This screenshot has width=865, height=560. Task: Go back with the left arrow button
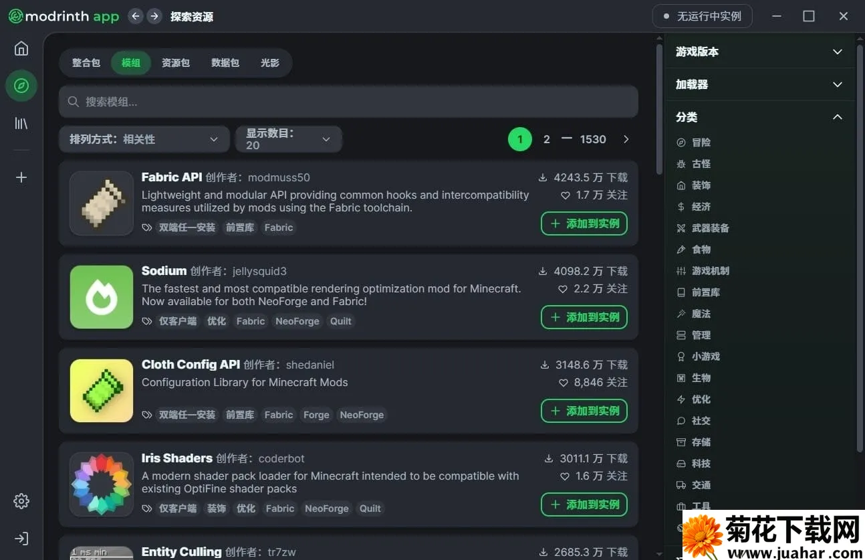click(136, 16)
